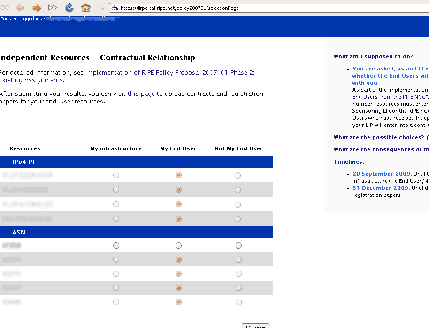The height and width of the screenshot is (328, 429).
Task: Select My infrastructure for last ASN row
Action: pyautogui.click(x=116, y=302)
